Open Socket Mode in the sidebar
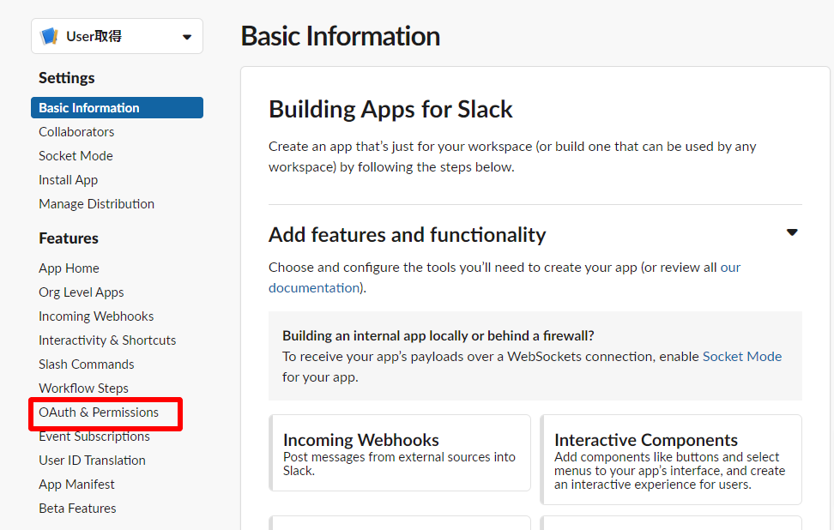The height and width of the screenshot is (530, 834). pyautogui.click(x=76, y=156)
